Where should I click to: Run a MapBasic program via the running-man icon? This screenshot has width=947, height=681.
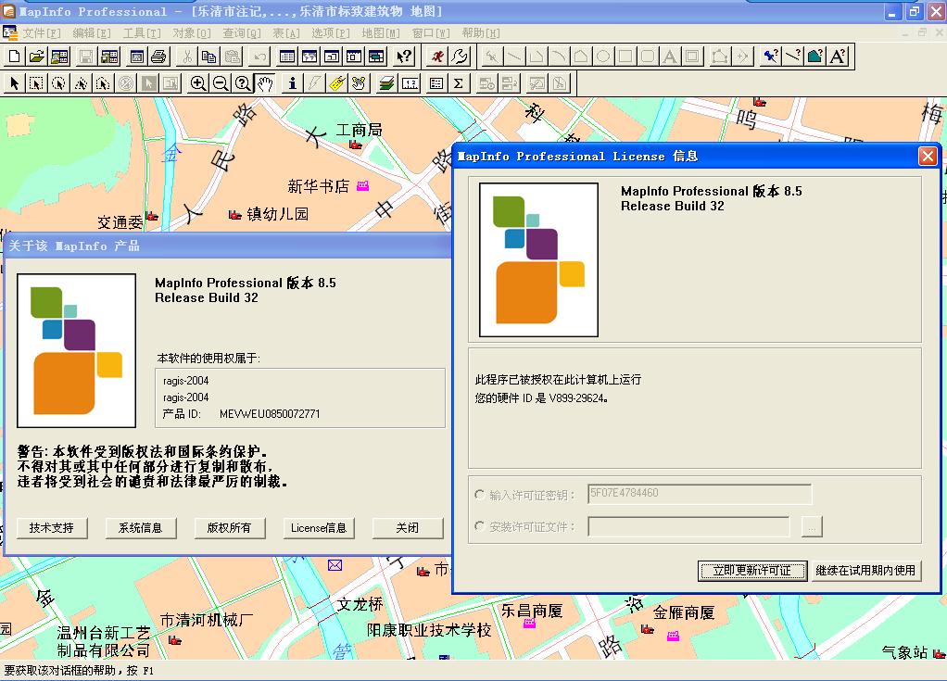[x=437, y=57]
